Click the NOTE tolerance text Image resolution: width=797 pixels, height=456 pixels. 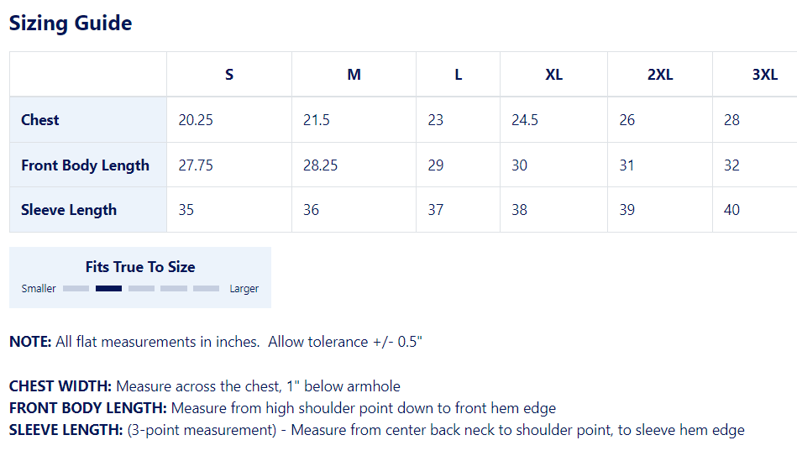pyautogui.click(x=216, y=342)
